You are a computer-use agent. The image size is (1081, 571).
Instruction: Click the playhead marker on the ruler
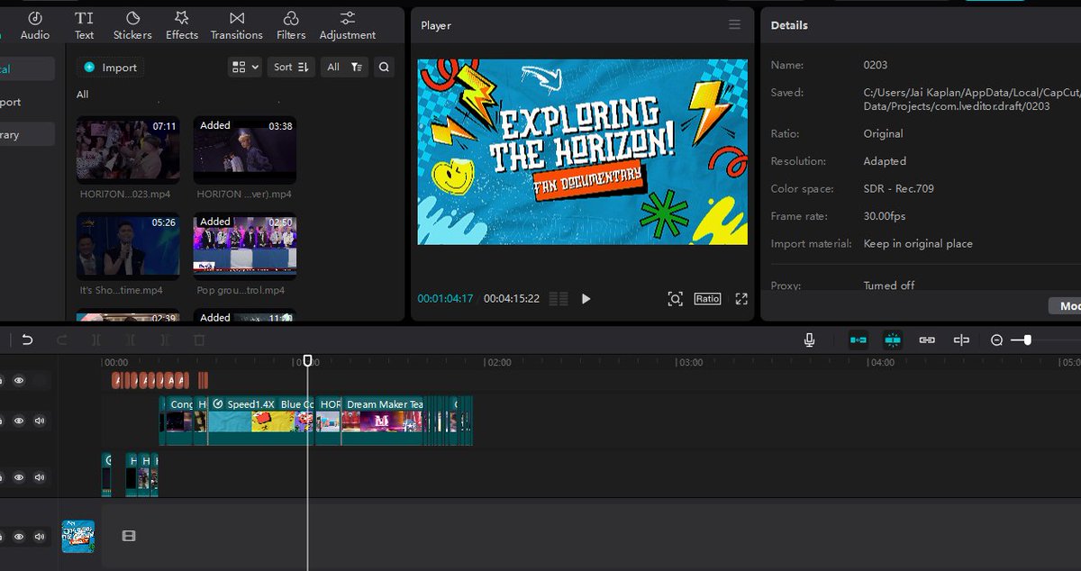click(307, 360)
